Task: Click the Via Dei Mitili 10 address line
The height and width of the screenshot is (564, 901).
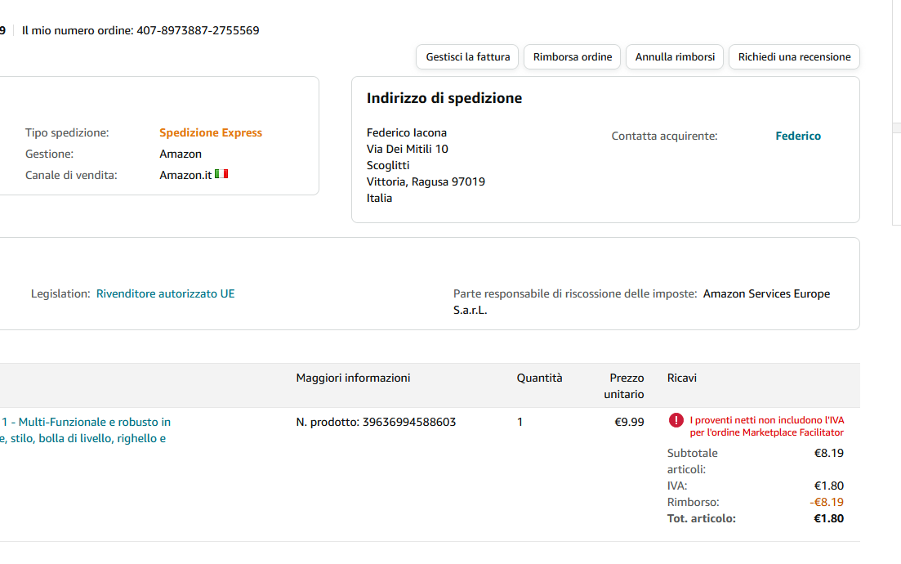Action: point(408,149)
